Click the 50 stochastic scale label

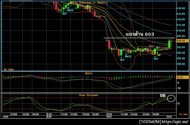pos(178,103)
